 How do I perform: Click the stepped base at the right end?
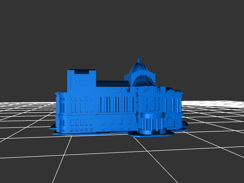(x=185, y=126)
